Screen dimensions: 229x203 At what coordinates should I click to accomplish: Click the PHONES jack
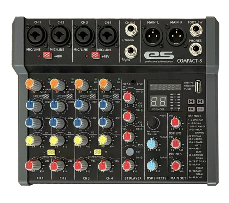(196, 49)
